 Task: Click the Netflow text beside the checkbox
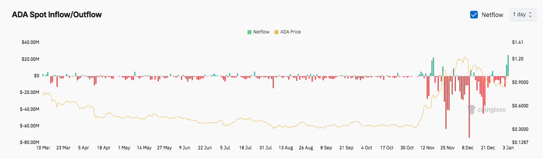pos(492,15)
